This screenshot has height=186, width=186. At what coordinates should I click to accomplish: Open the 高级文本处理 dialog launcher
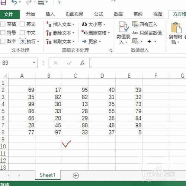click(x=111, y=51)
